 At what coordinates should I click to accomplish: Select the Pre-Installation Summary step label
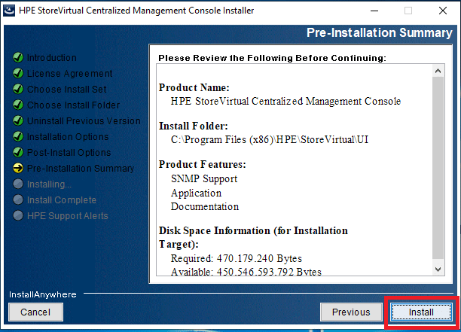(81, 169)
